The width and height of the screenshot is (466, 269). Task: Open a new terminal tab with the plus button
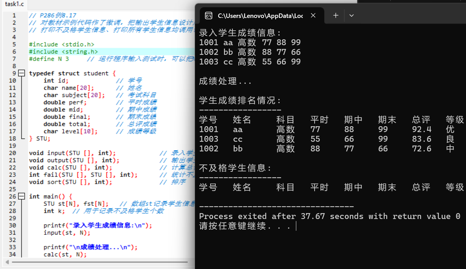(335, 15)
